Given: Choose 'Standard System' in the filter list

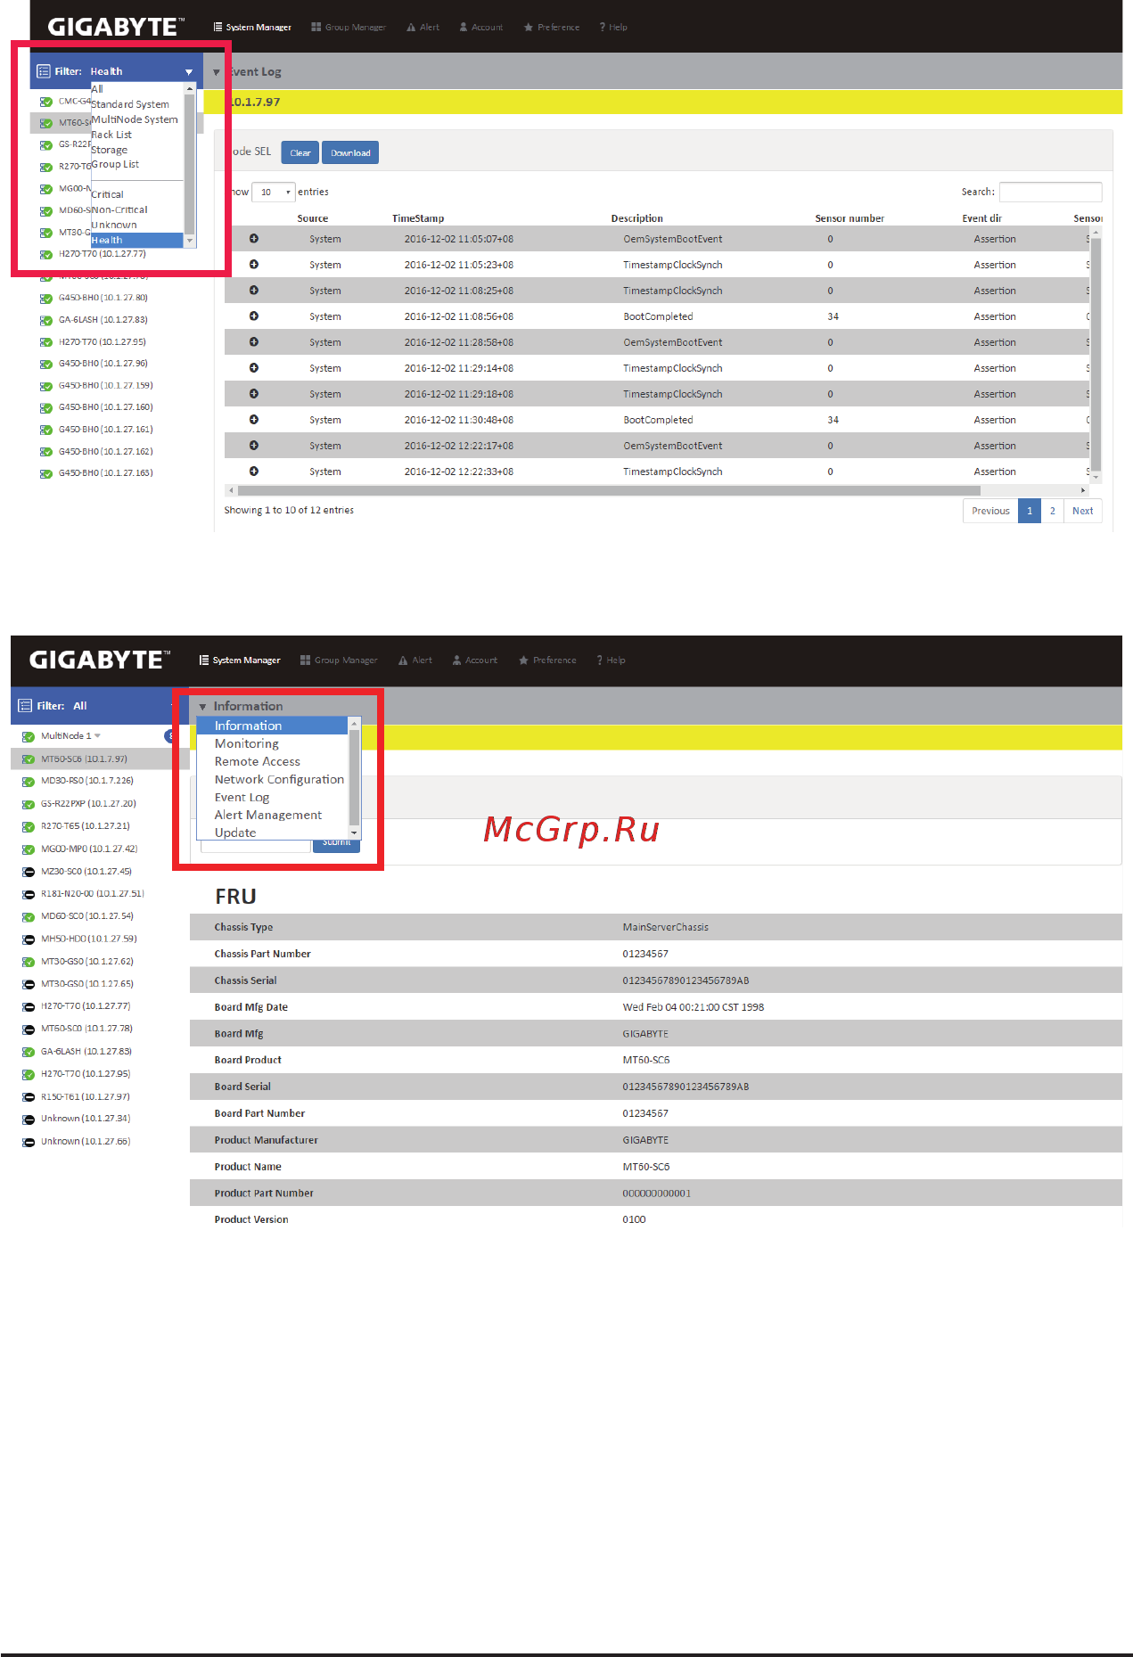Looking at the screenshot, I should click(x=130, y=104).
